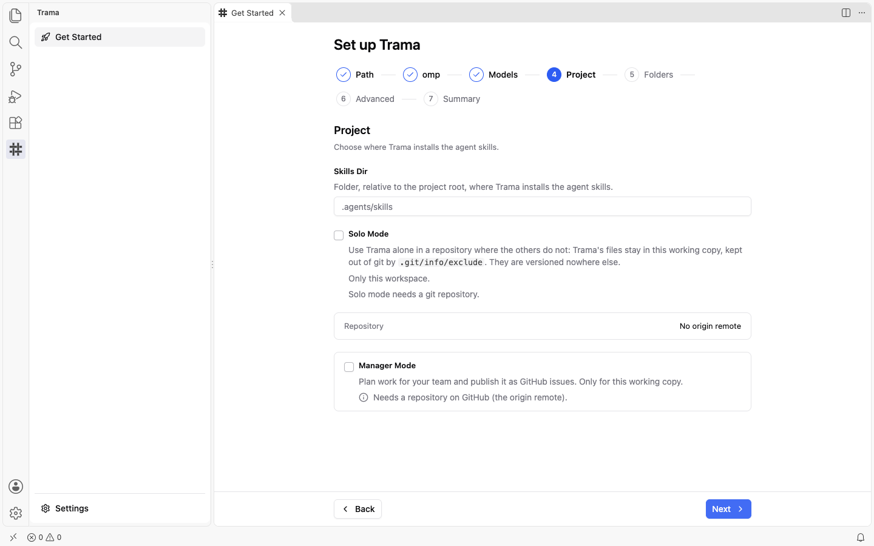Select the Project step
This screenshot has width=874, height=546.
(571, 75)
